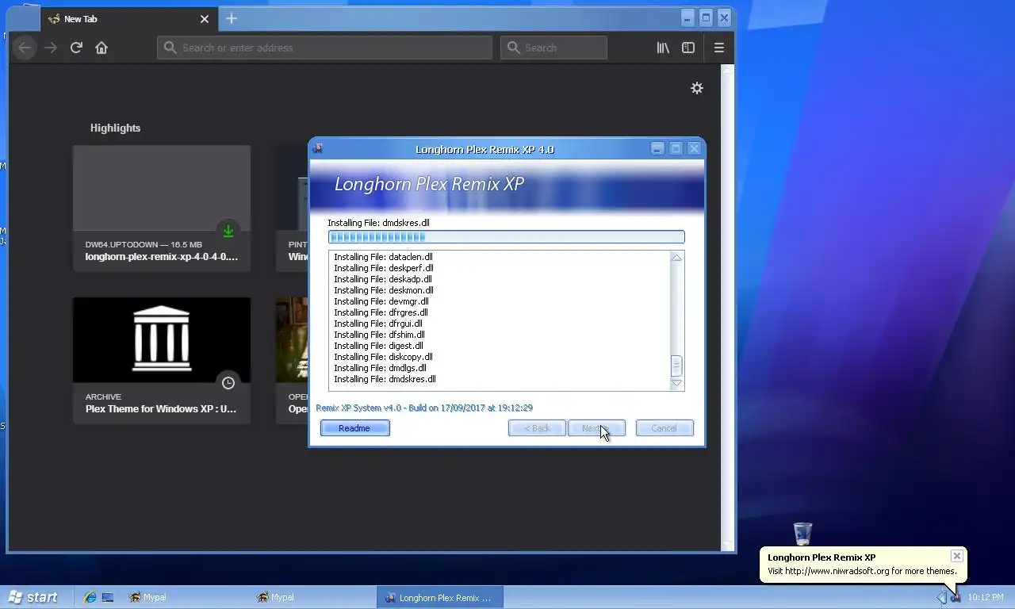The width and height of the screenshot is (1015, 609).
Task: Select log row 'Installing File: dfshim.dll'
Action: (x=379, y=335)
